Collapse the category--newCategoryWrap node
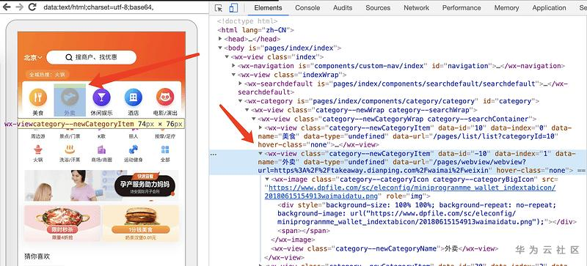 [254, 119]
